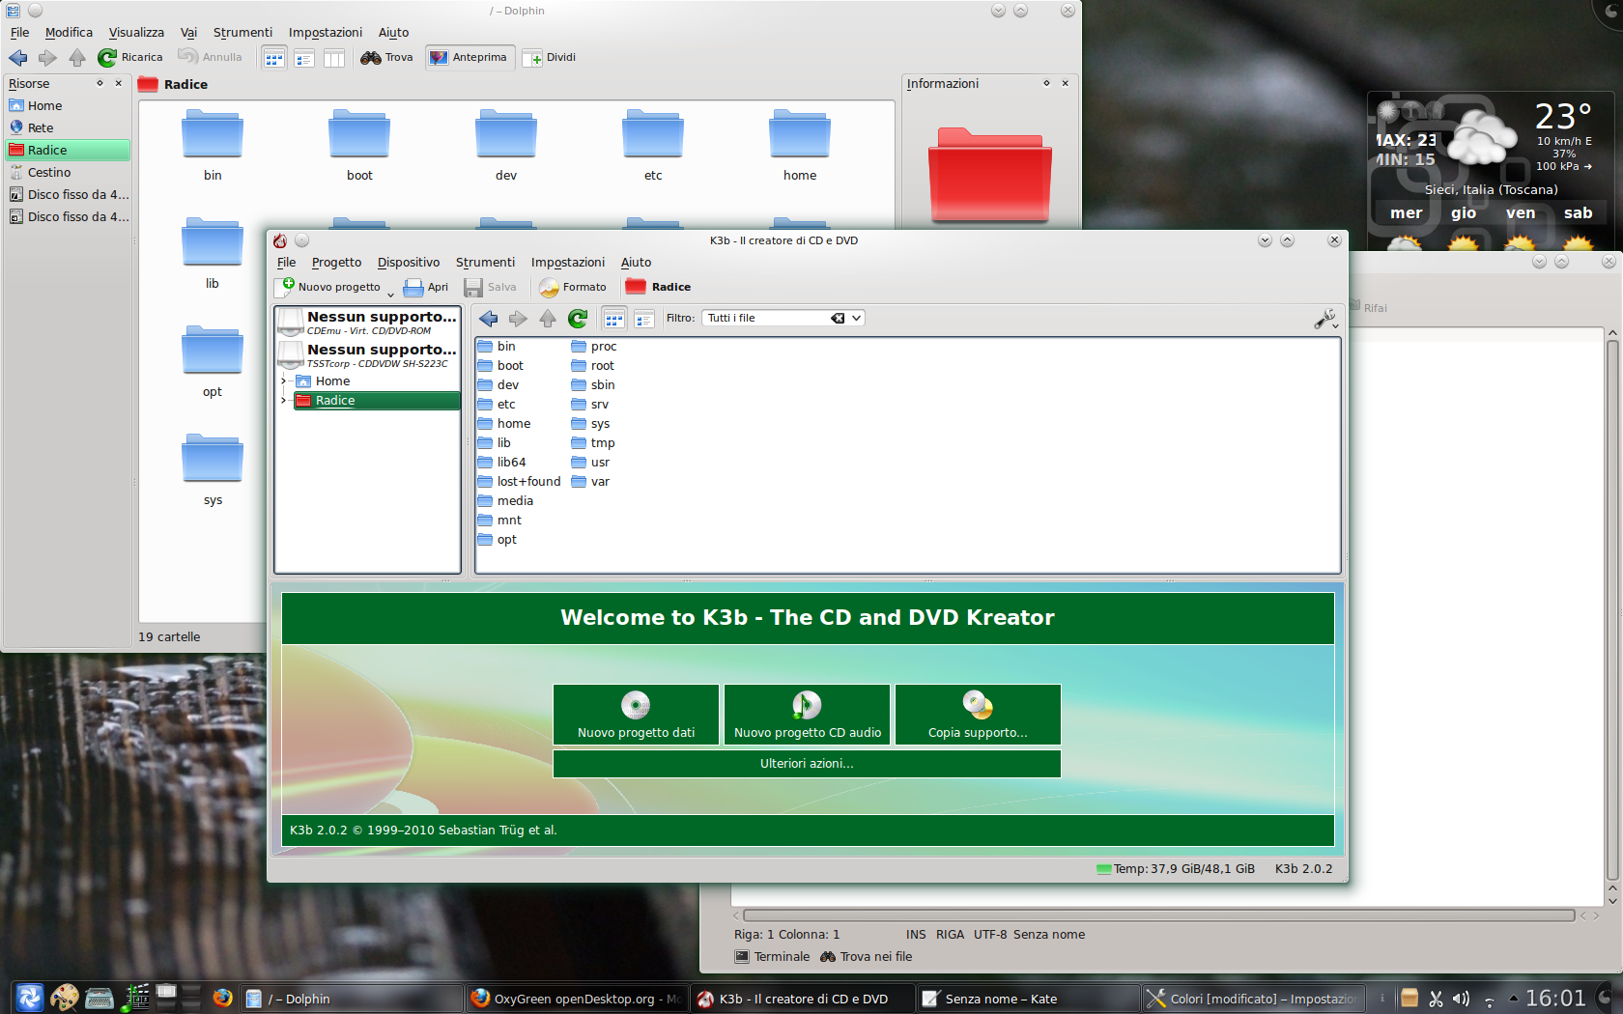Open KDE application launcher in taskbar

pyautogui.click(x=29, y=998)
